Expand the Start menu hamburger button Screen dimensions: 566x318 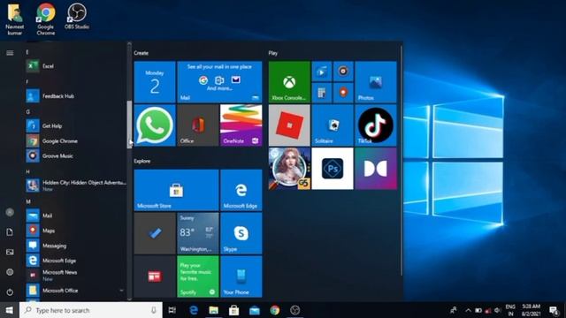10,53
